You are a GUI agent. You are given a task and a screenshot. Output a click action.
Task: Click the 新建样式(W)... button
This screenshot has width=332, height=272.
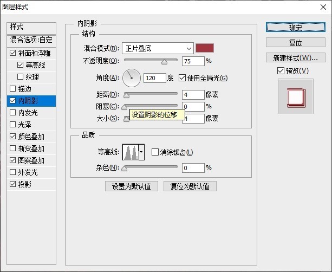pyautogui.click(x=295, y=58)
